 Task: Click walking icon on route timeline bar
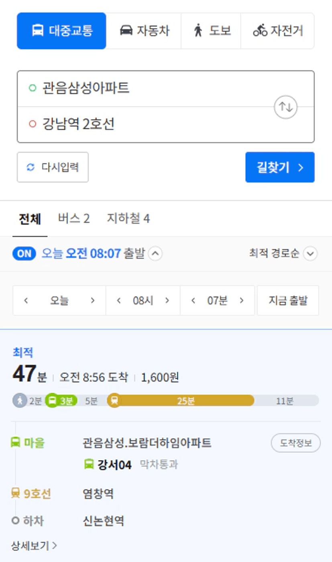(x=19, y=401)
